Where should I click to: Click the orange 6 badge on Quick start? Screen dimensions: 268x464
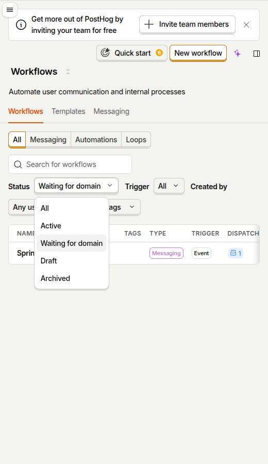159,53
